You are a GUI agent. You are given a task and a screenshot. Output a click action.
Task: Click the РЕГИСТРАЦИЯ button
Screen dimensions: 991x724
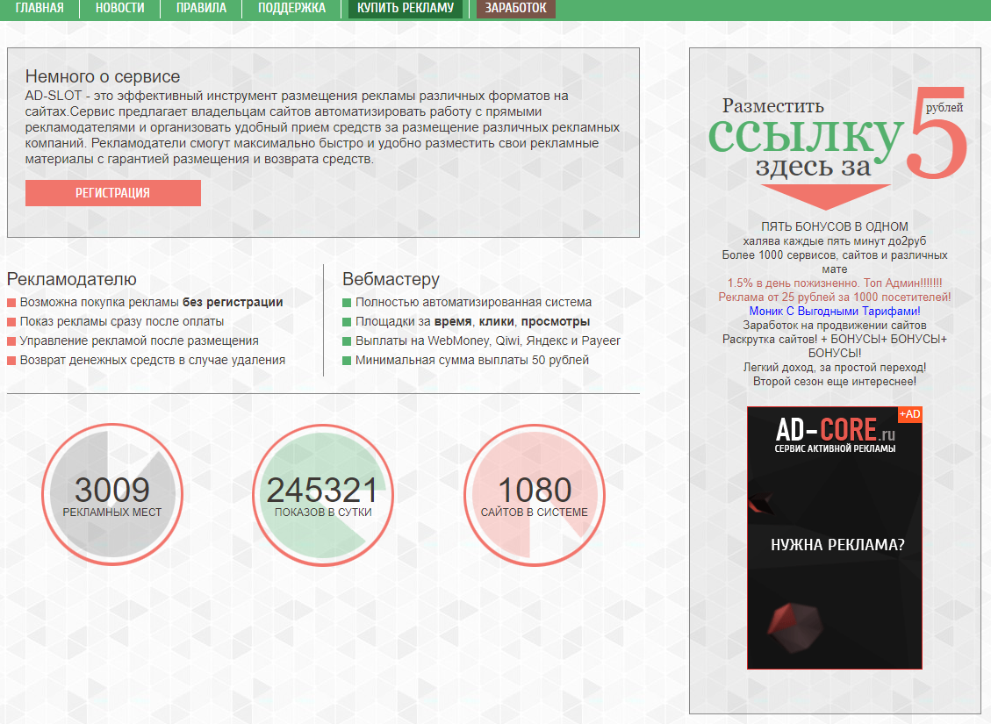click(x=113, y=193)
